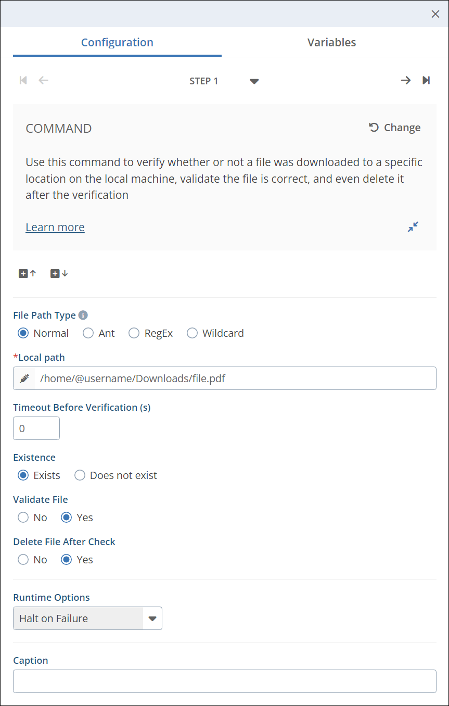
Task: Click the File Path Type info icon
Action: tap(83, 315)
